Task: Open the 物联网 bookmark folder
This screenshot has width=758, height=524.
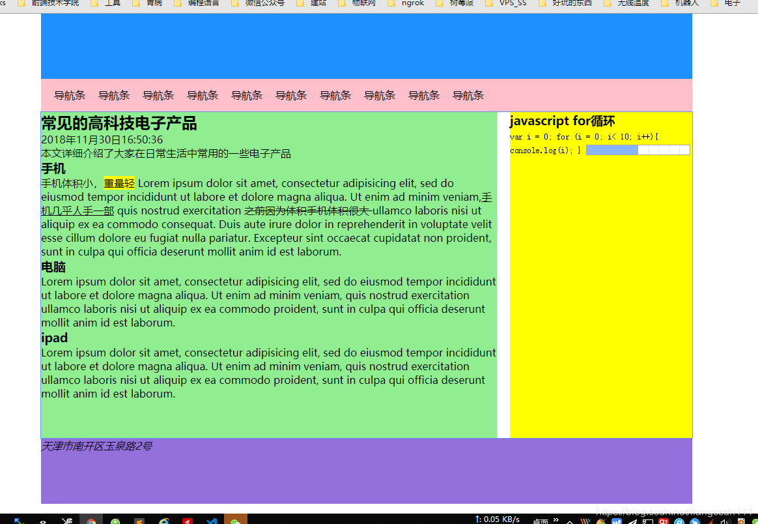Action: (358, 3)
